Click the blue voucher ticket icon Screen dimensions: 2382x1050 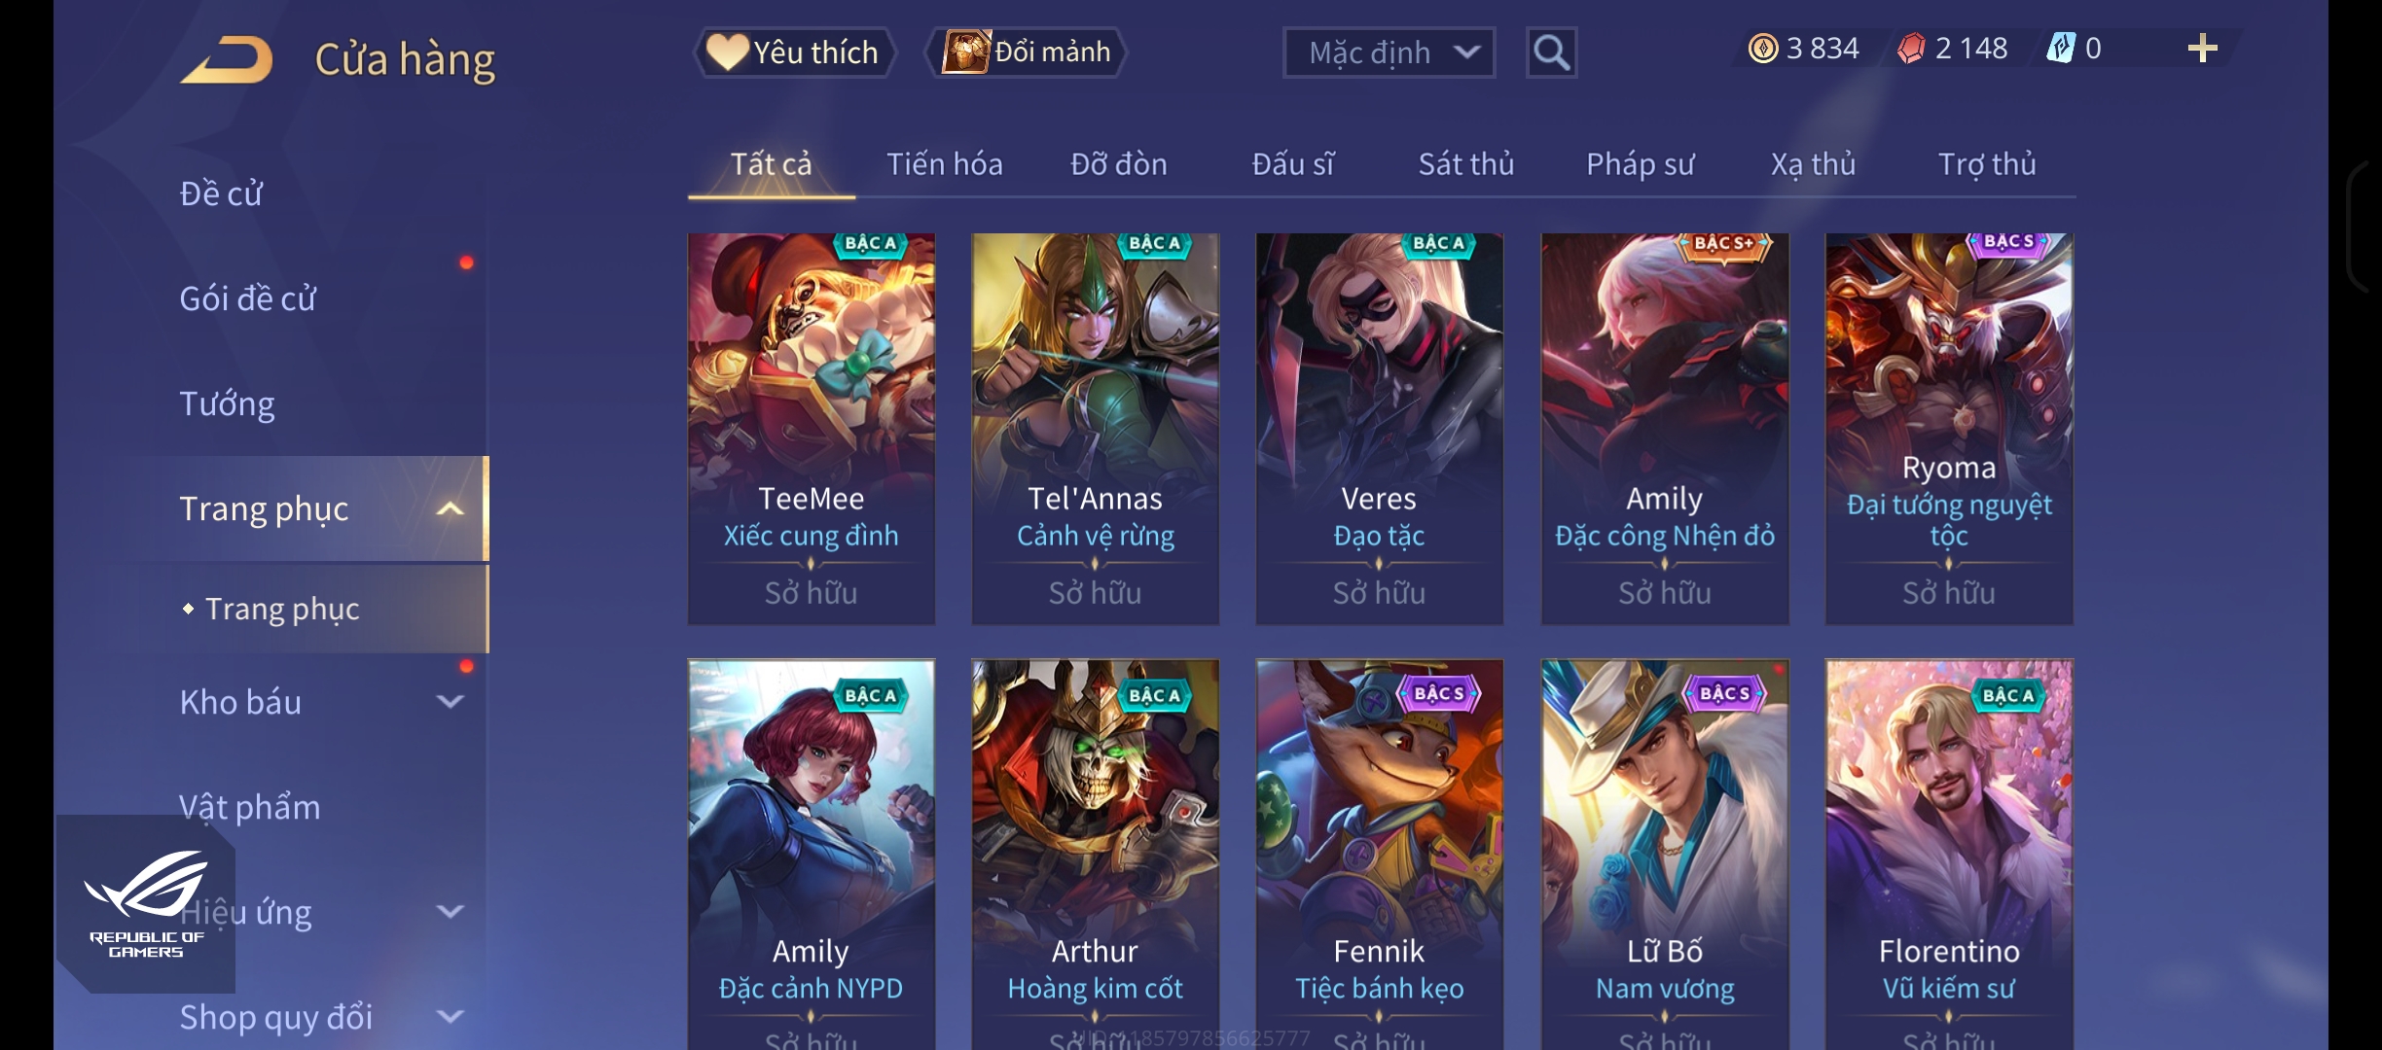pyautogui.click(x=2060, y=48)
